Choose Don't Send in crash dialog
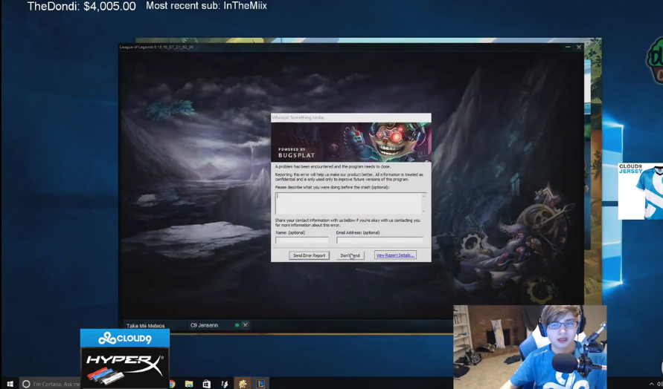The height and width of the screenshot is (389, 663). tap(350, 255)
